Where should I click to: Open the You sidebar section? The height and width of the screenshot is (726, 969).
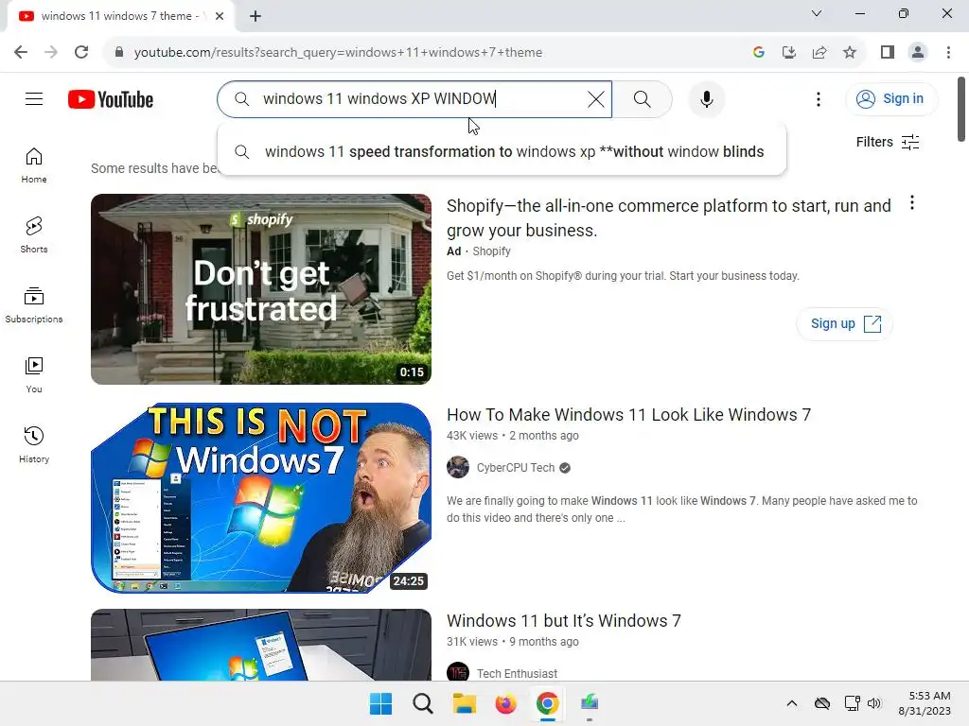[34, 375]
